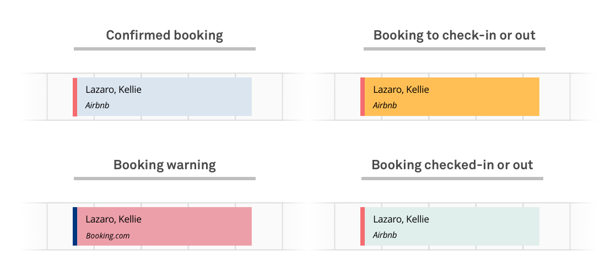Click the red stripe on the confirmed booking
Image resolution: width=616 pixels, height=278 pixels.
(x=75, y=97)
